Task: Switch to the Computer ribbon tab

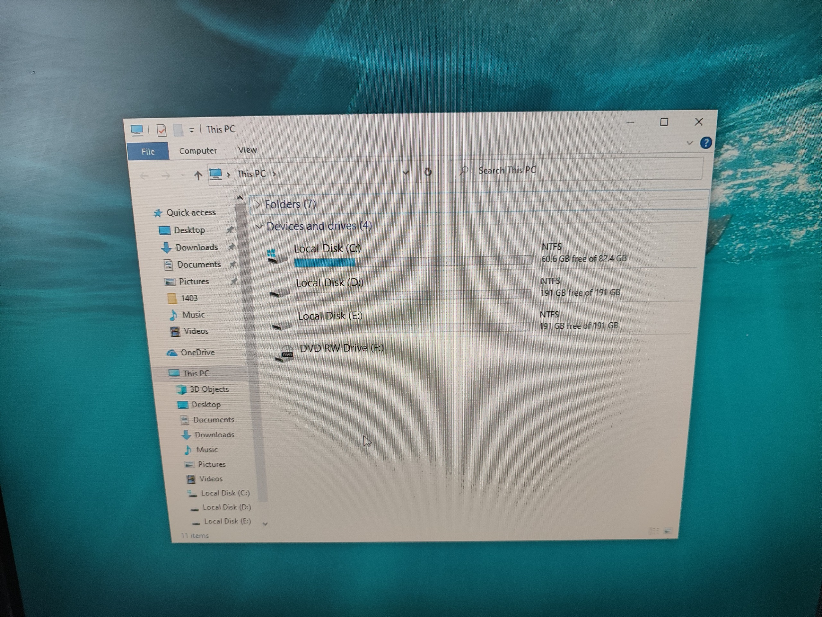Action: [x=198, y=151]
